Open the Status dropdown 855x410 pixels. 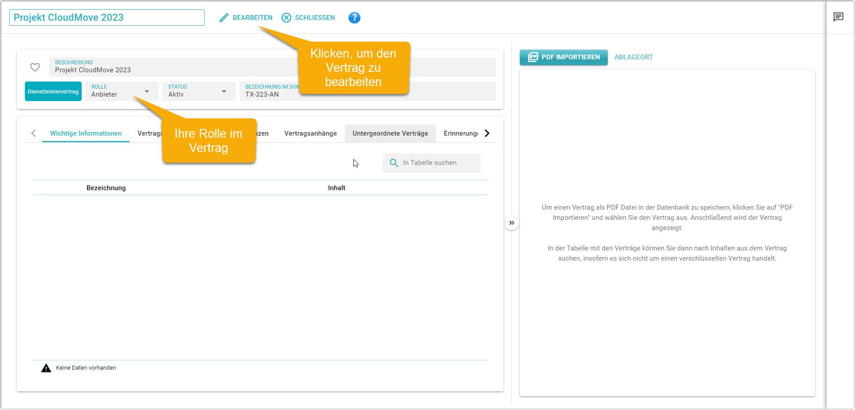click(198, 91)
